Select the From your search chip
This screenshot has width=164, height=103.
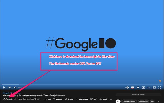(x=129, y=101)
